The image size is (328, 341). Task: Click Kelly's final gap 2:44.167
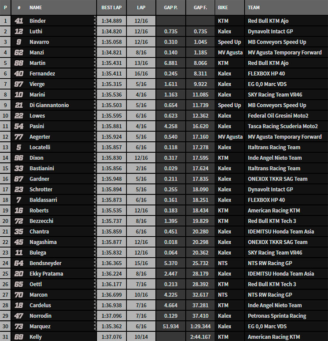(200, 337)
